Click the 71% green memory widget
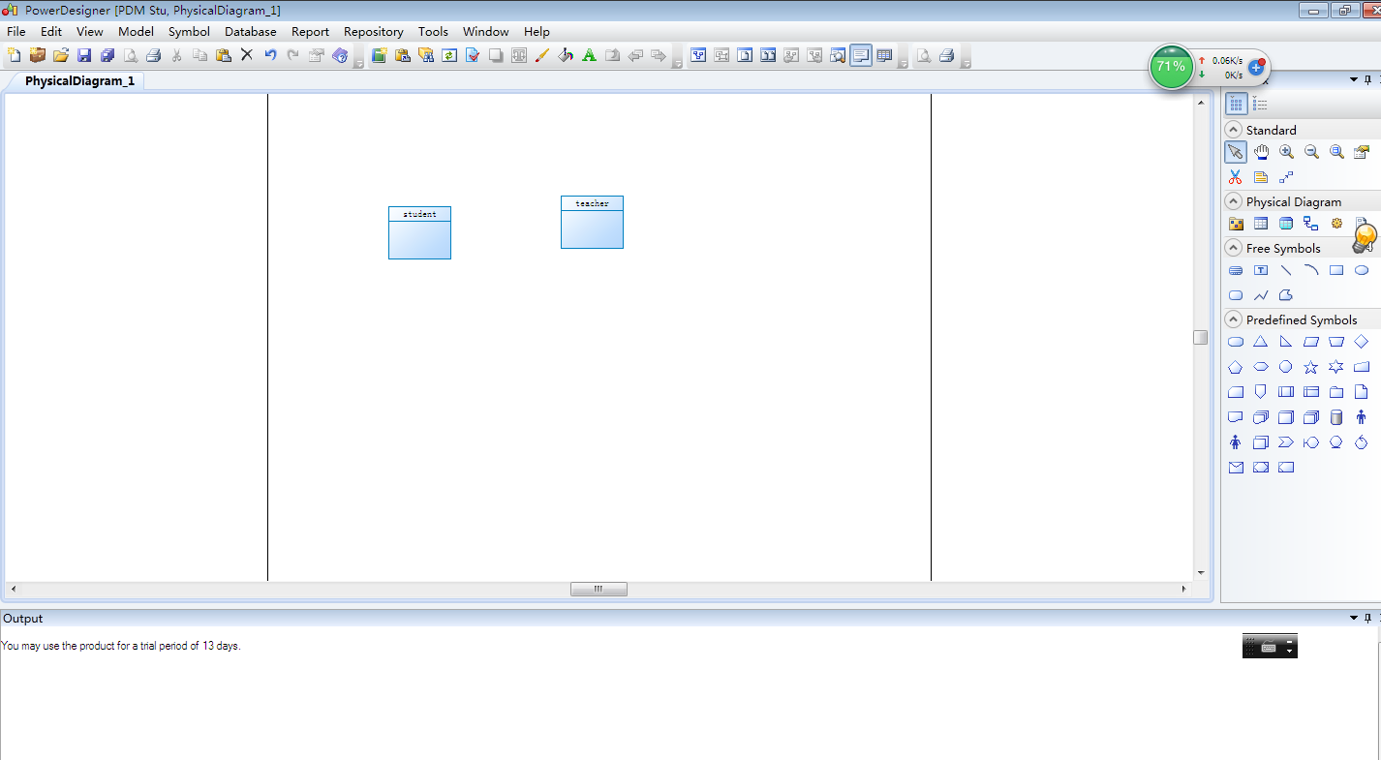 [1171, 67]
